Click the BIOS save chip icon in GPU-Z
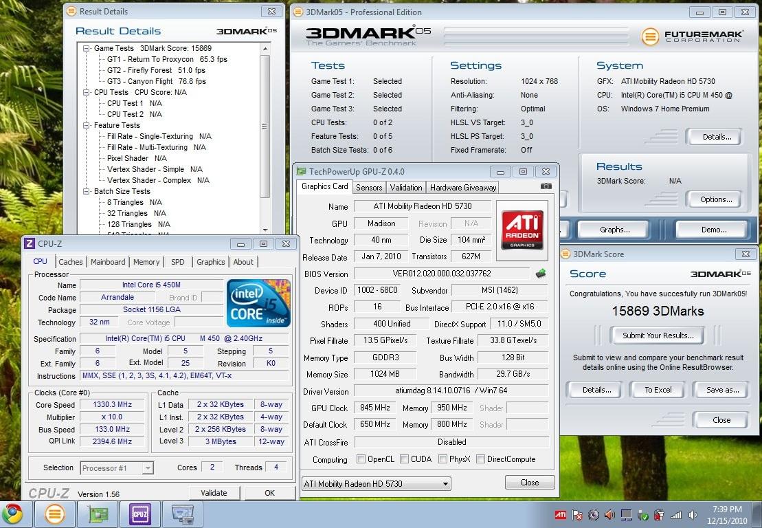Viewport: 762px width, 528px height. click(x=540, y=274)
